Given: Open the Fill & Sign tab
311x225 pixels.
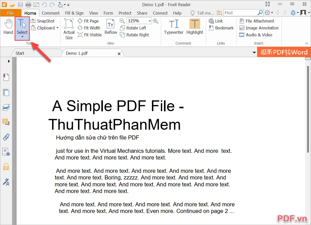Looking at the screenshot, I should (x=74, y=13).
